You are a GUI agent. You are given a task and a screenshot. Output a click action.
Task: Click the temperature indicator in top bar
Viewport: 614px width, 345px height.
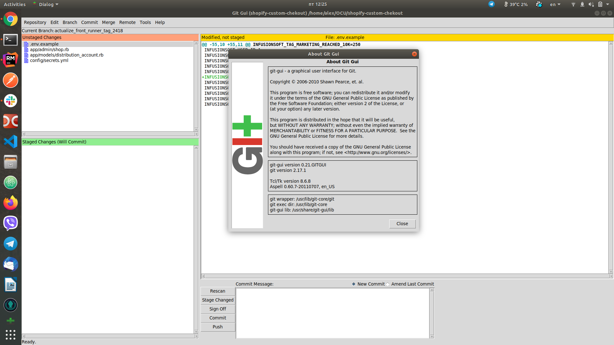click(516, 4)
